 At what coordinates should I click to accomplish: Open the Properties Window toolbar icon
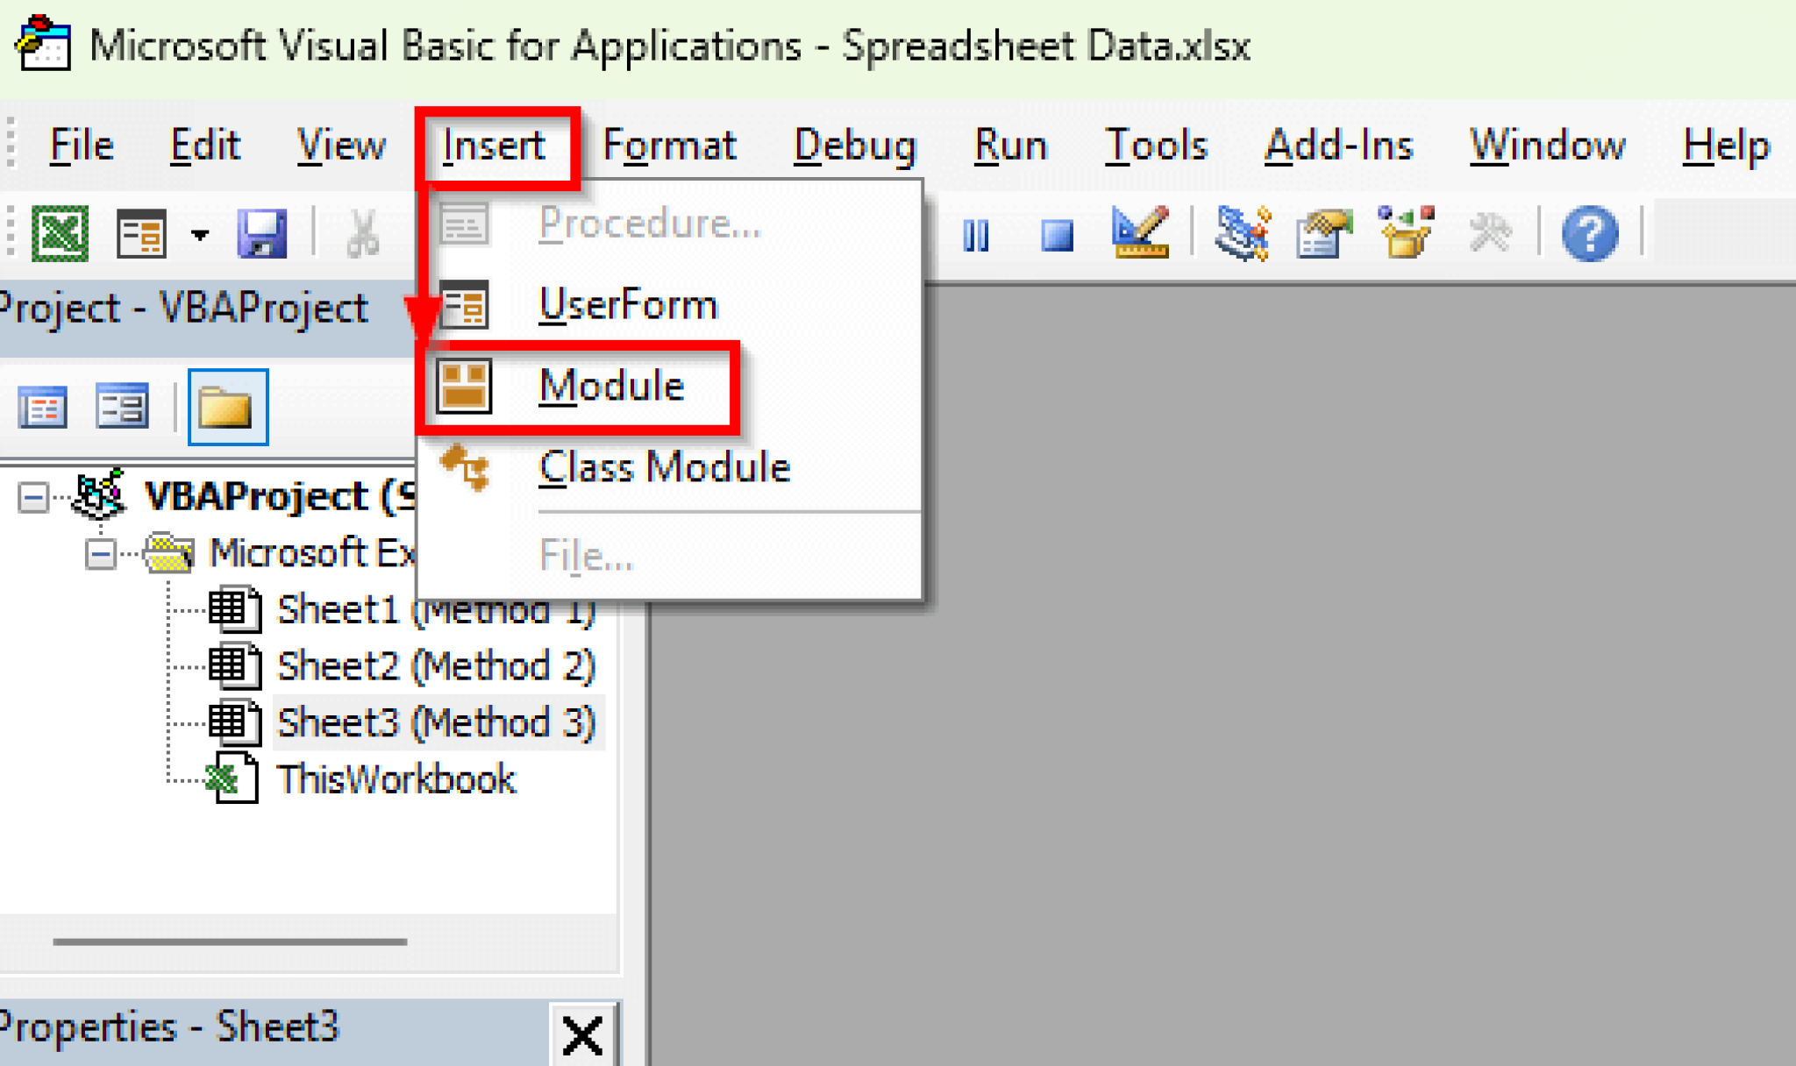coord(1324,232)
